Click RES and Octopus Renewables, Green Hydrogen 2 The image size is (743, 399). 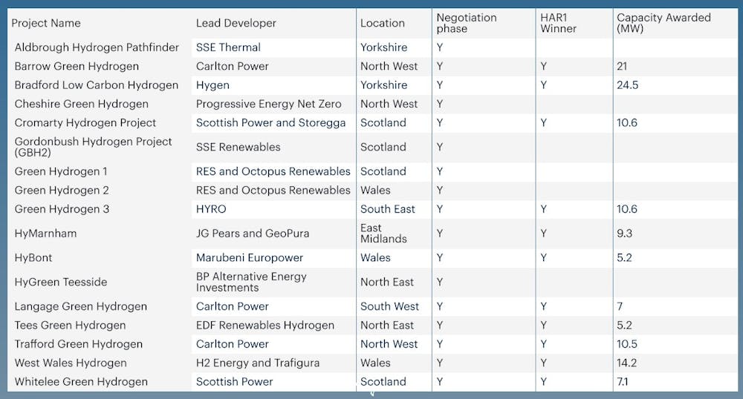click(273, 191)
